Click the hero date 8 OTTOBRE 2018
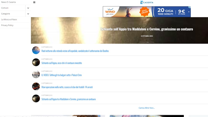 click(x=147, y=36)
